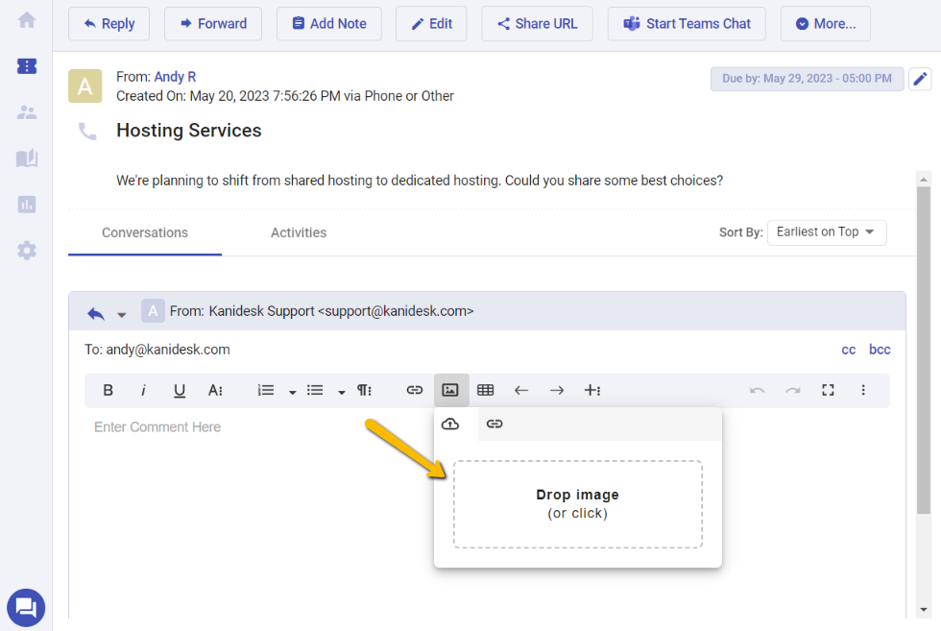Redo the last edit in editor
The width and height of the screenshot is (941, 631).
coord(793,390)
